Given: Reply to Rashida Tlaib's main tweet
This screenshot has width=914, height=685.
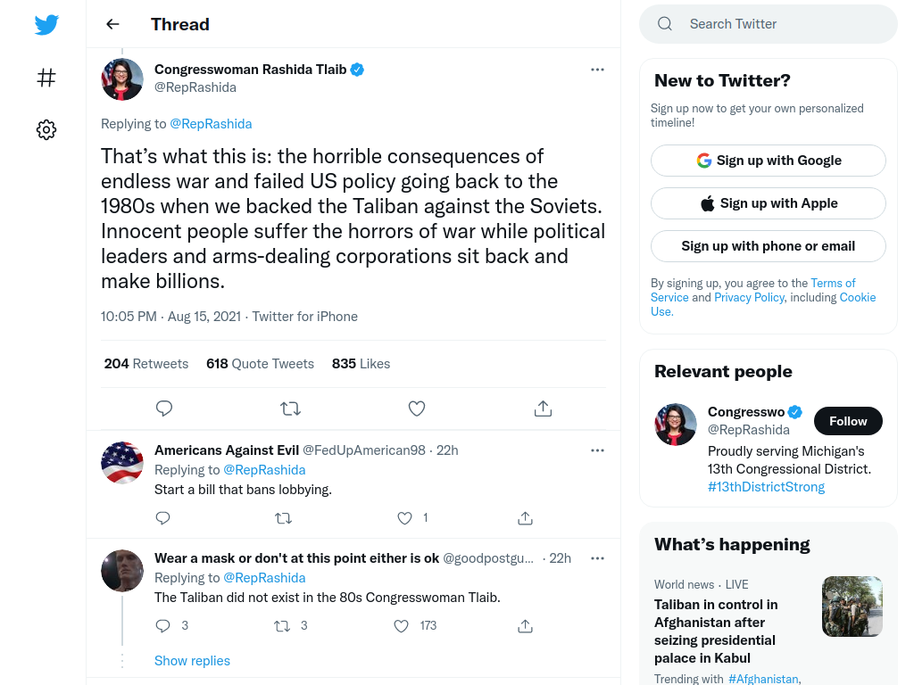Looking at the screenshot, I should point(164,409).
